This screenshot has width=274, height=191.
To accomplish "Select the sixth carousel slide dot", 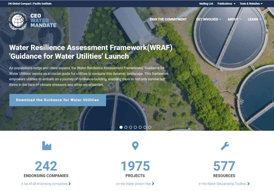I will (145, 127).
